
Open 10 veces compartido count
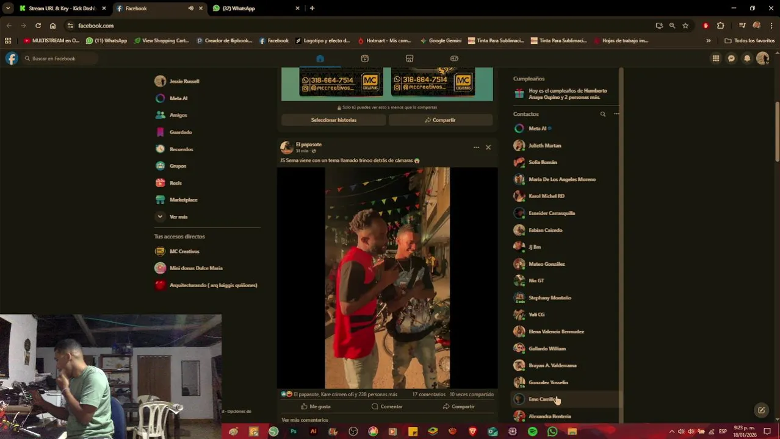tap(472, 394)
